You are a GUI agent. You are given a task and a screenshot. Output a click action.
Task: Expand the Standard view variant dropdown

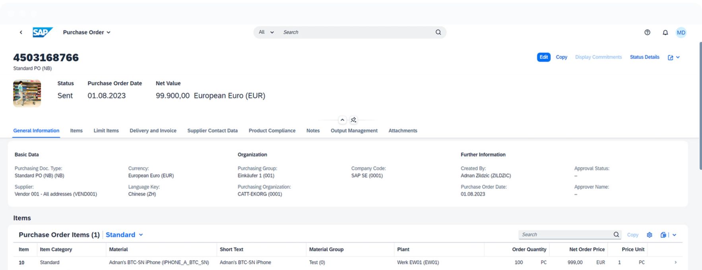point(124,235)
